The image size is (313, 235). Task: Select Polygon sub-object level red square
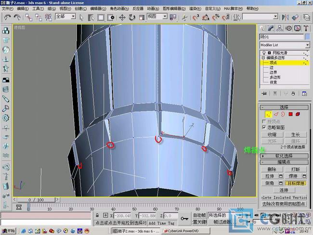[x=290, y=114]
